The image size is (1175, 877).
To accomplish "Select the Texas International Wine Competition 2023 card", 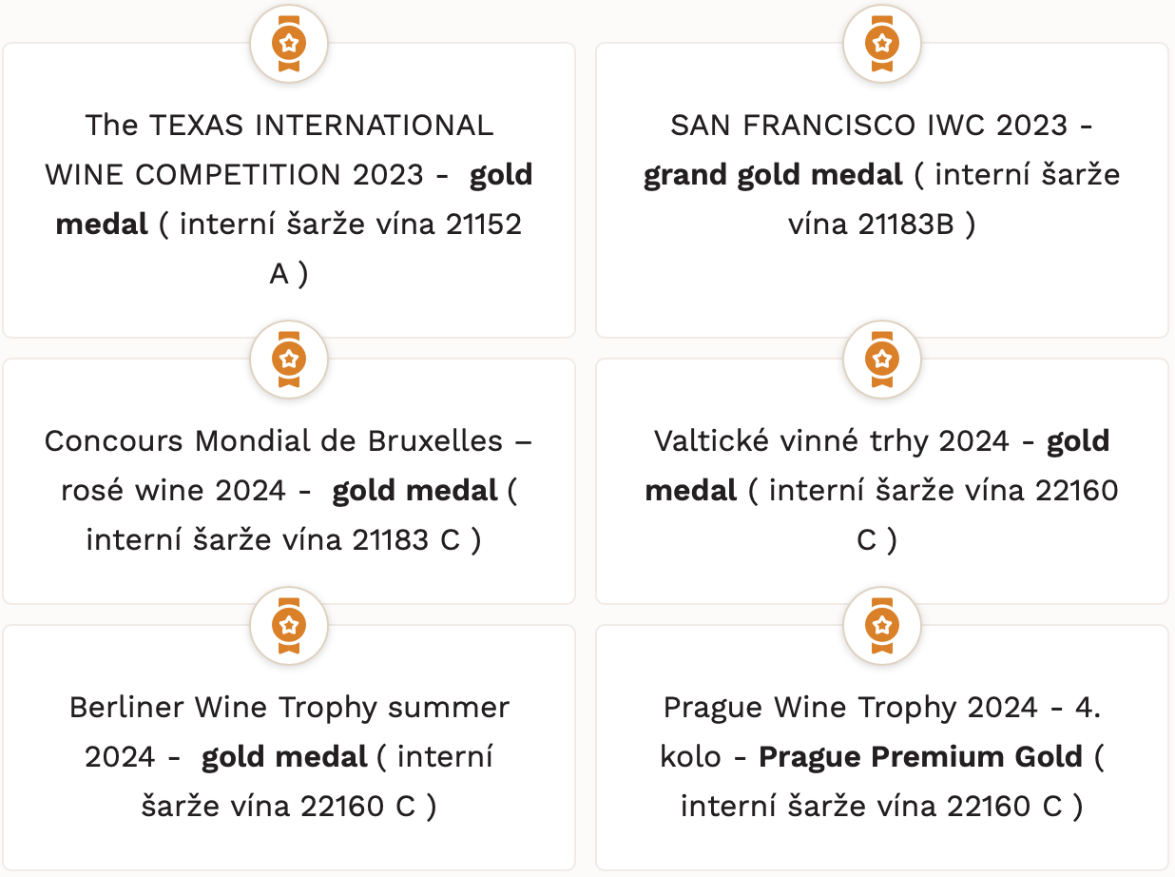I will point(289,190).
